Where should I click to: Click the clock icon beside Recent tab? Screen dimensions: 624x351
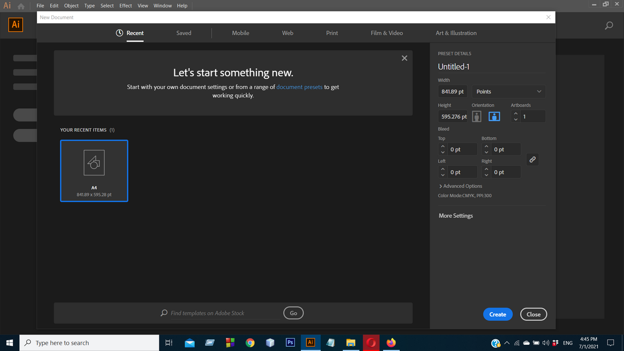[x=119, y=33]
